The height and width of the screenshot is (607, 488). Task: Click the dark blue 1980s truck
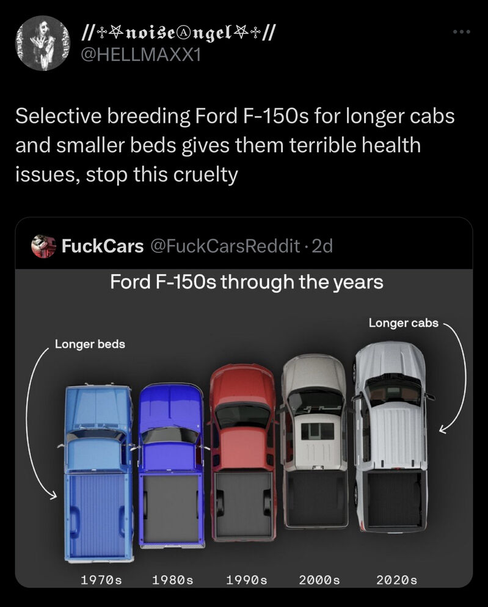[x=171, y=466]
